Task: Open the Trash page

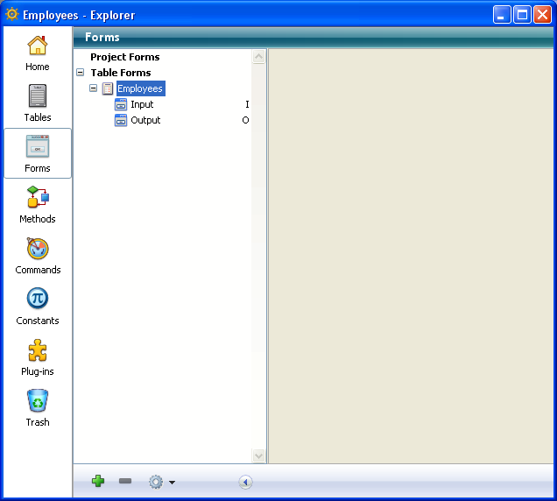Action: tap(38, 408)
